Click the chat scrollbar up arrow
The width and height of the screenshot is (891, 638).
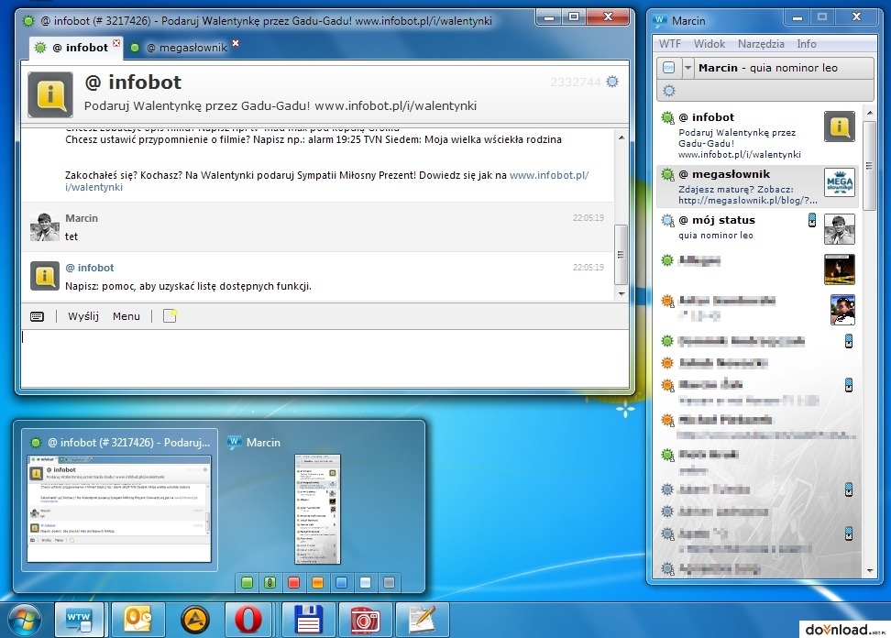click(x=621, y=138)
